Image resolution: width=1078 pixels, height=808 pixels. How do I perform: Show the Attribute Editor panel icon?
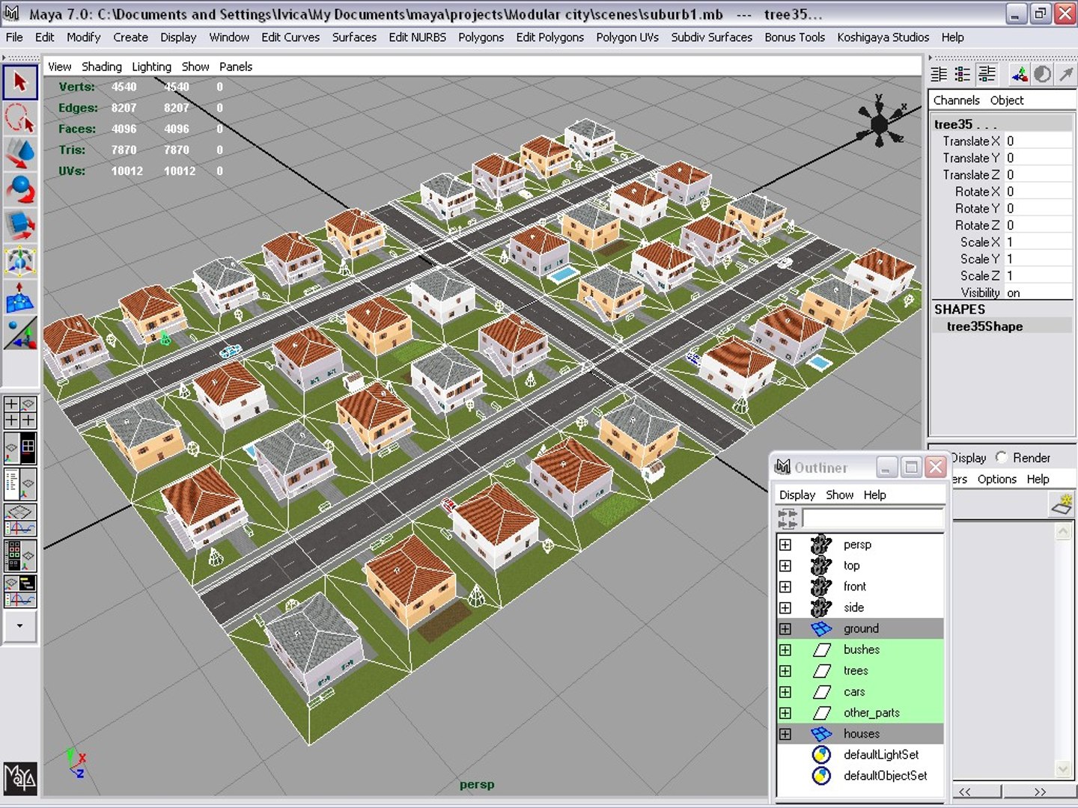coord(939,74)
